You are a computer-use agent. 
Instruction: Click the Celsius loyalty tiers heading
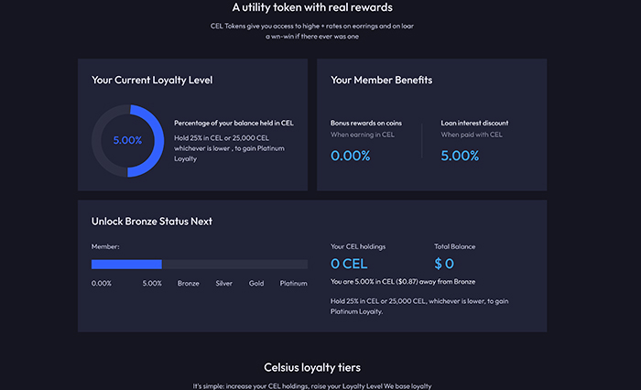coord(312,367)
